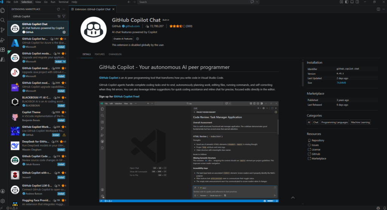387x210 pixels.
Task: Toggle primary sidebar visibility
Action: pyautogui.click(x=347, y=2)
